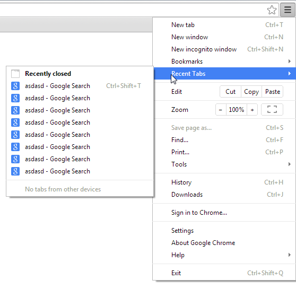Screen dimensions: 296x289
Task: Open a New window
Action: pyautogui.click(x=224, y=37)
